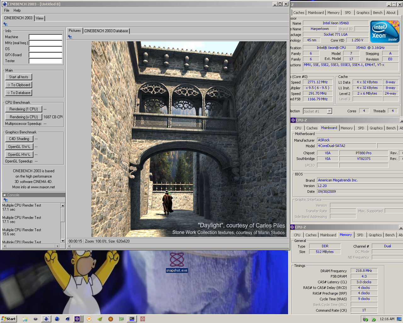Viewport: 403px width, 323px height.
Task: Click the orange gear taskbar icon
Action: click(x=111, y=319)
